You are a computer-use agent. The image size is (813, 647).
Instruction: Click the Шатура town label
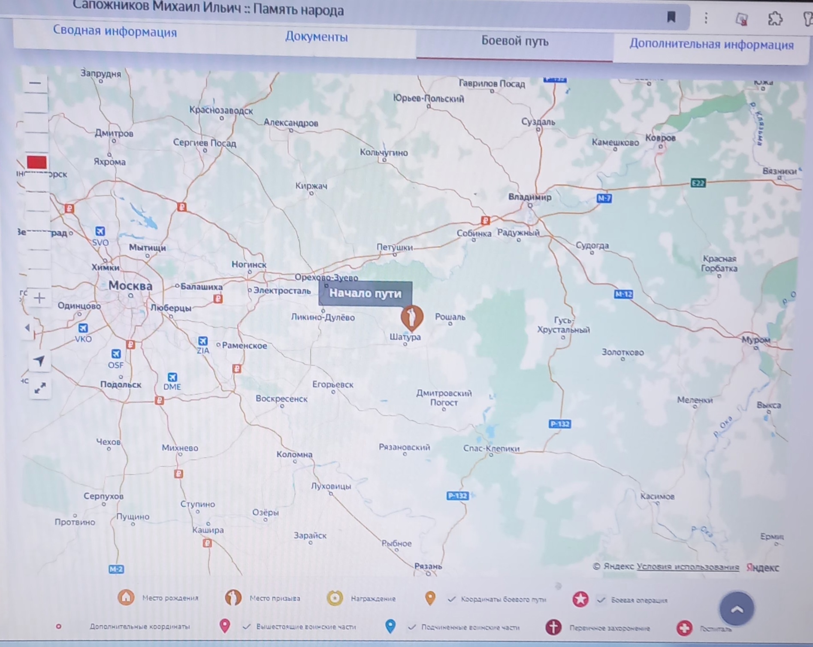tap(405, 337)
